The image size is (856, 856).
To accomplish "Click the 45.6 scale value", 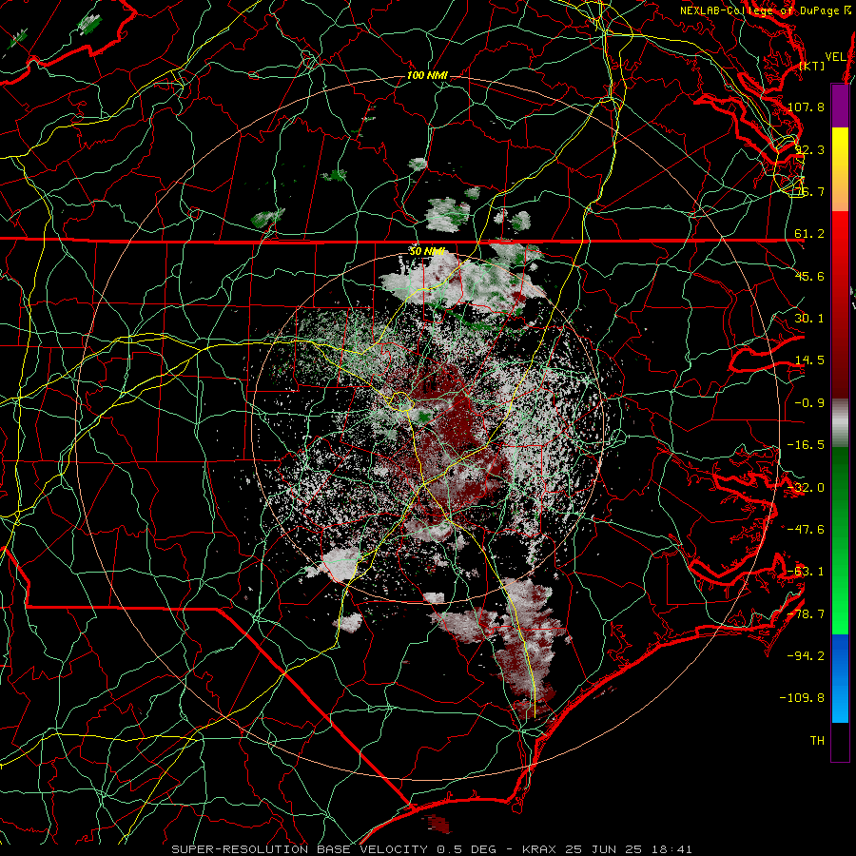I will click(x=809, y=276).
